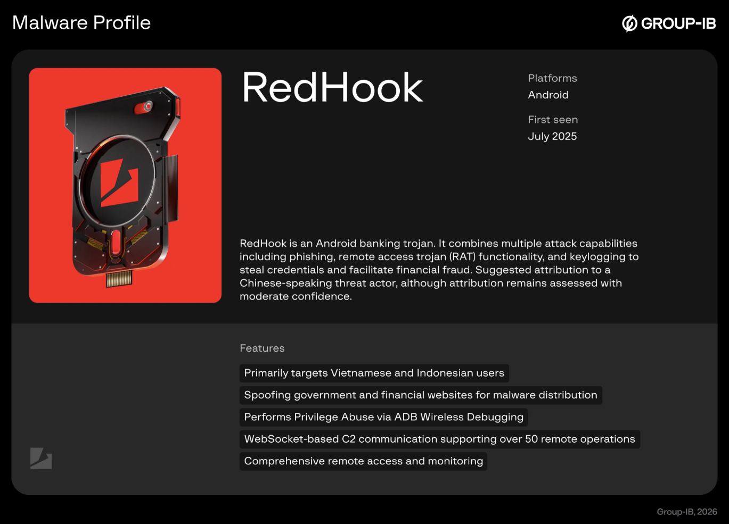Screen dimensions: 729x524
Task: Click 'Spoofing government and financial websites' feature tag
Action: (x=421, y=395)
